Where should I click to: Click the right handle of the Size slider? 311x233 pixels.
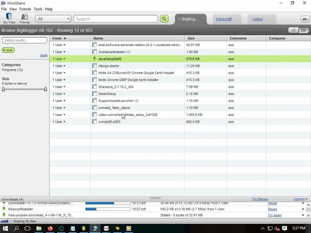tap(46, 89)
